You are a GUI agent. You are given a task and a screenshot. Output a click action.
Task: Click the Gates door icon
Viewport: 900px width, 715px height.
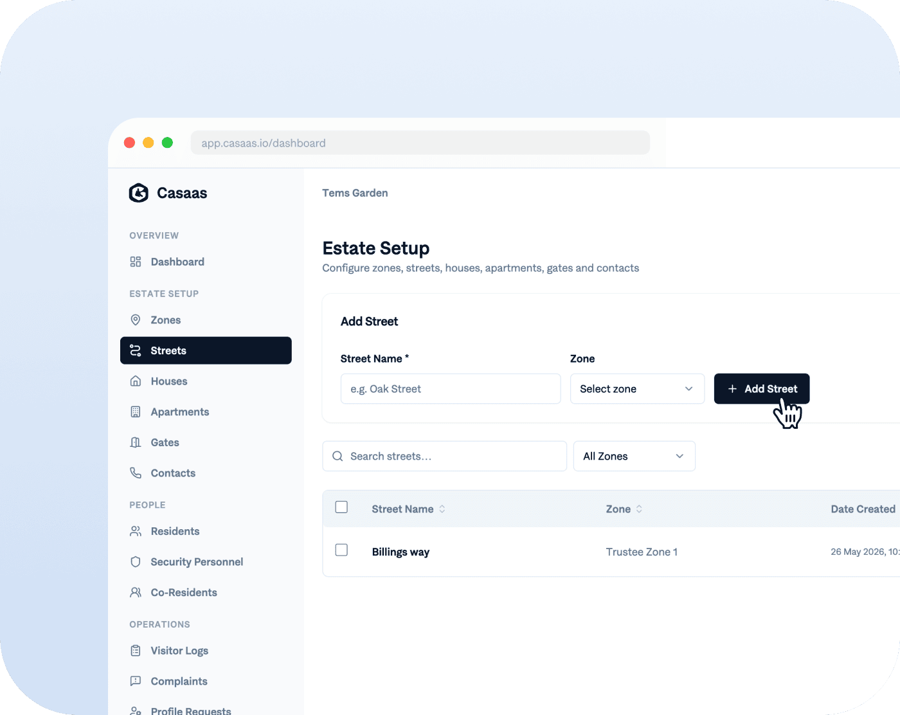pos(136,442)
